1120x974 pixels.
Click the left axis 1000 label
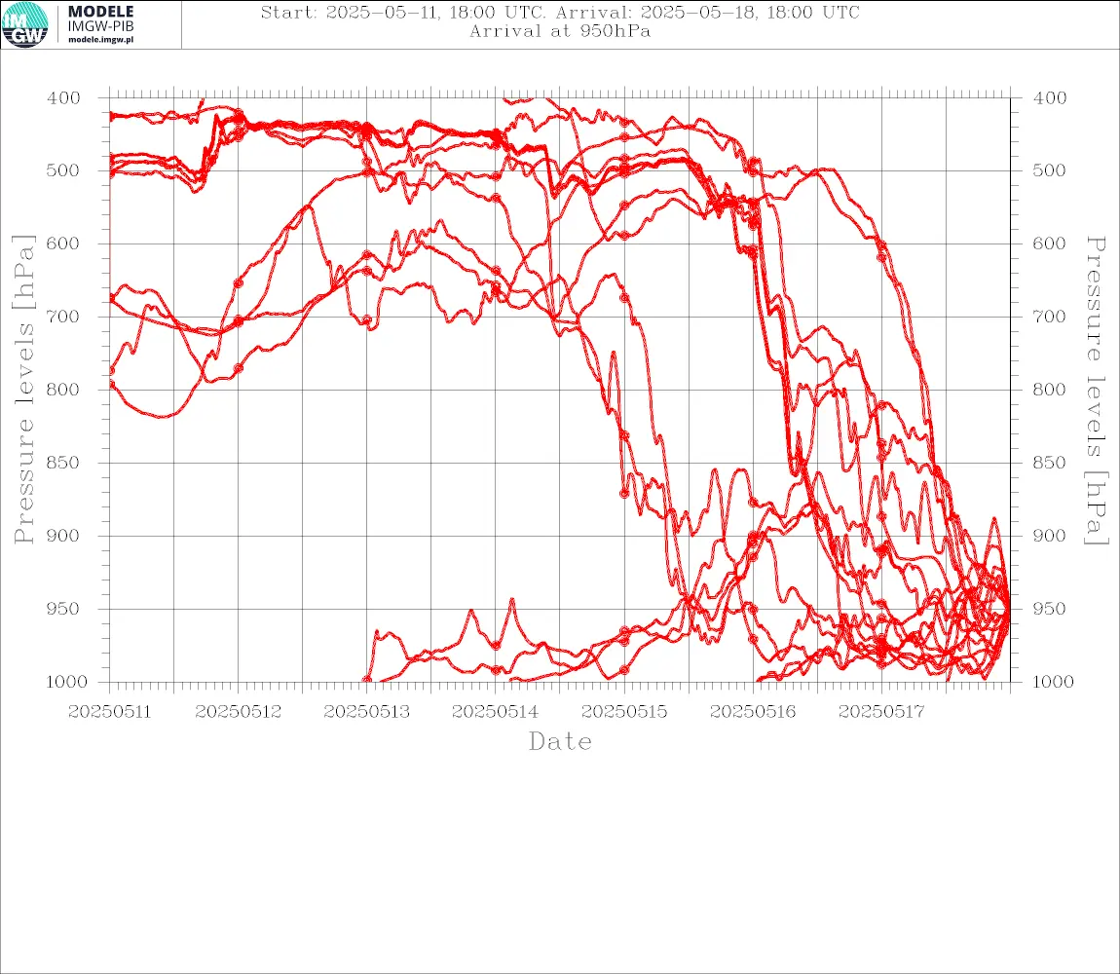coord(66,682)
